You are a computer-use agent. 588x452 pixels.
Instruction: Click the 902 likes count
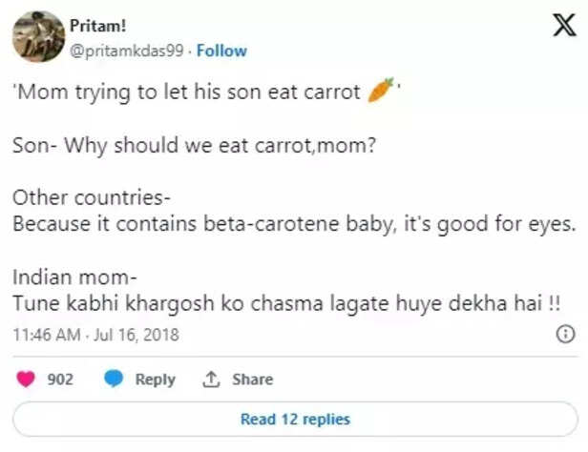click(61, 379)
